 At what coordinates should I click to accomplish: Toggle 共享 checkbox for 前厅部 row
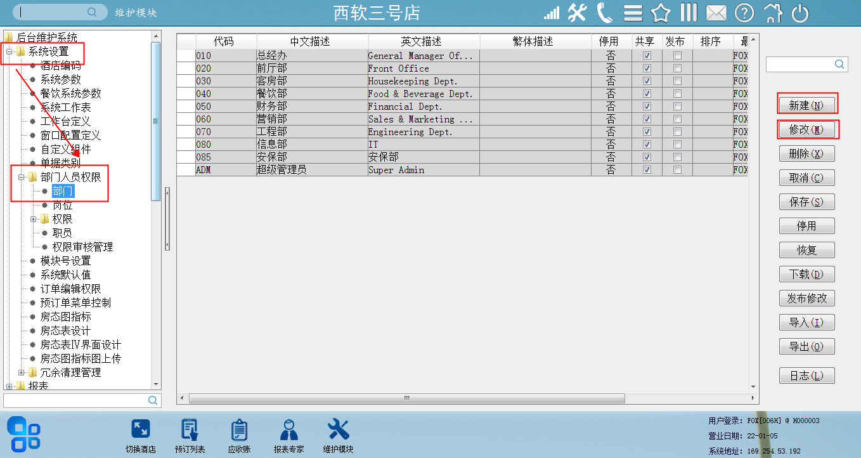click(647, 69)
